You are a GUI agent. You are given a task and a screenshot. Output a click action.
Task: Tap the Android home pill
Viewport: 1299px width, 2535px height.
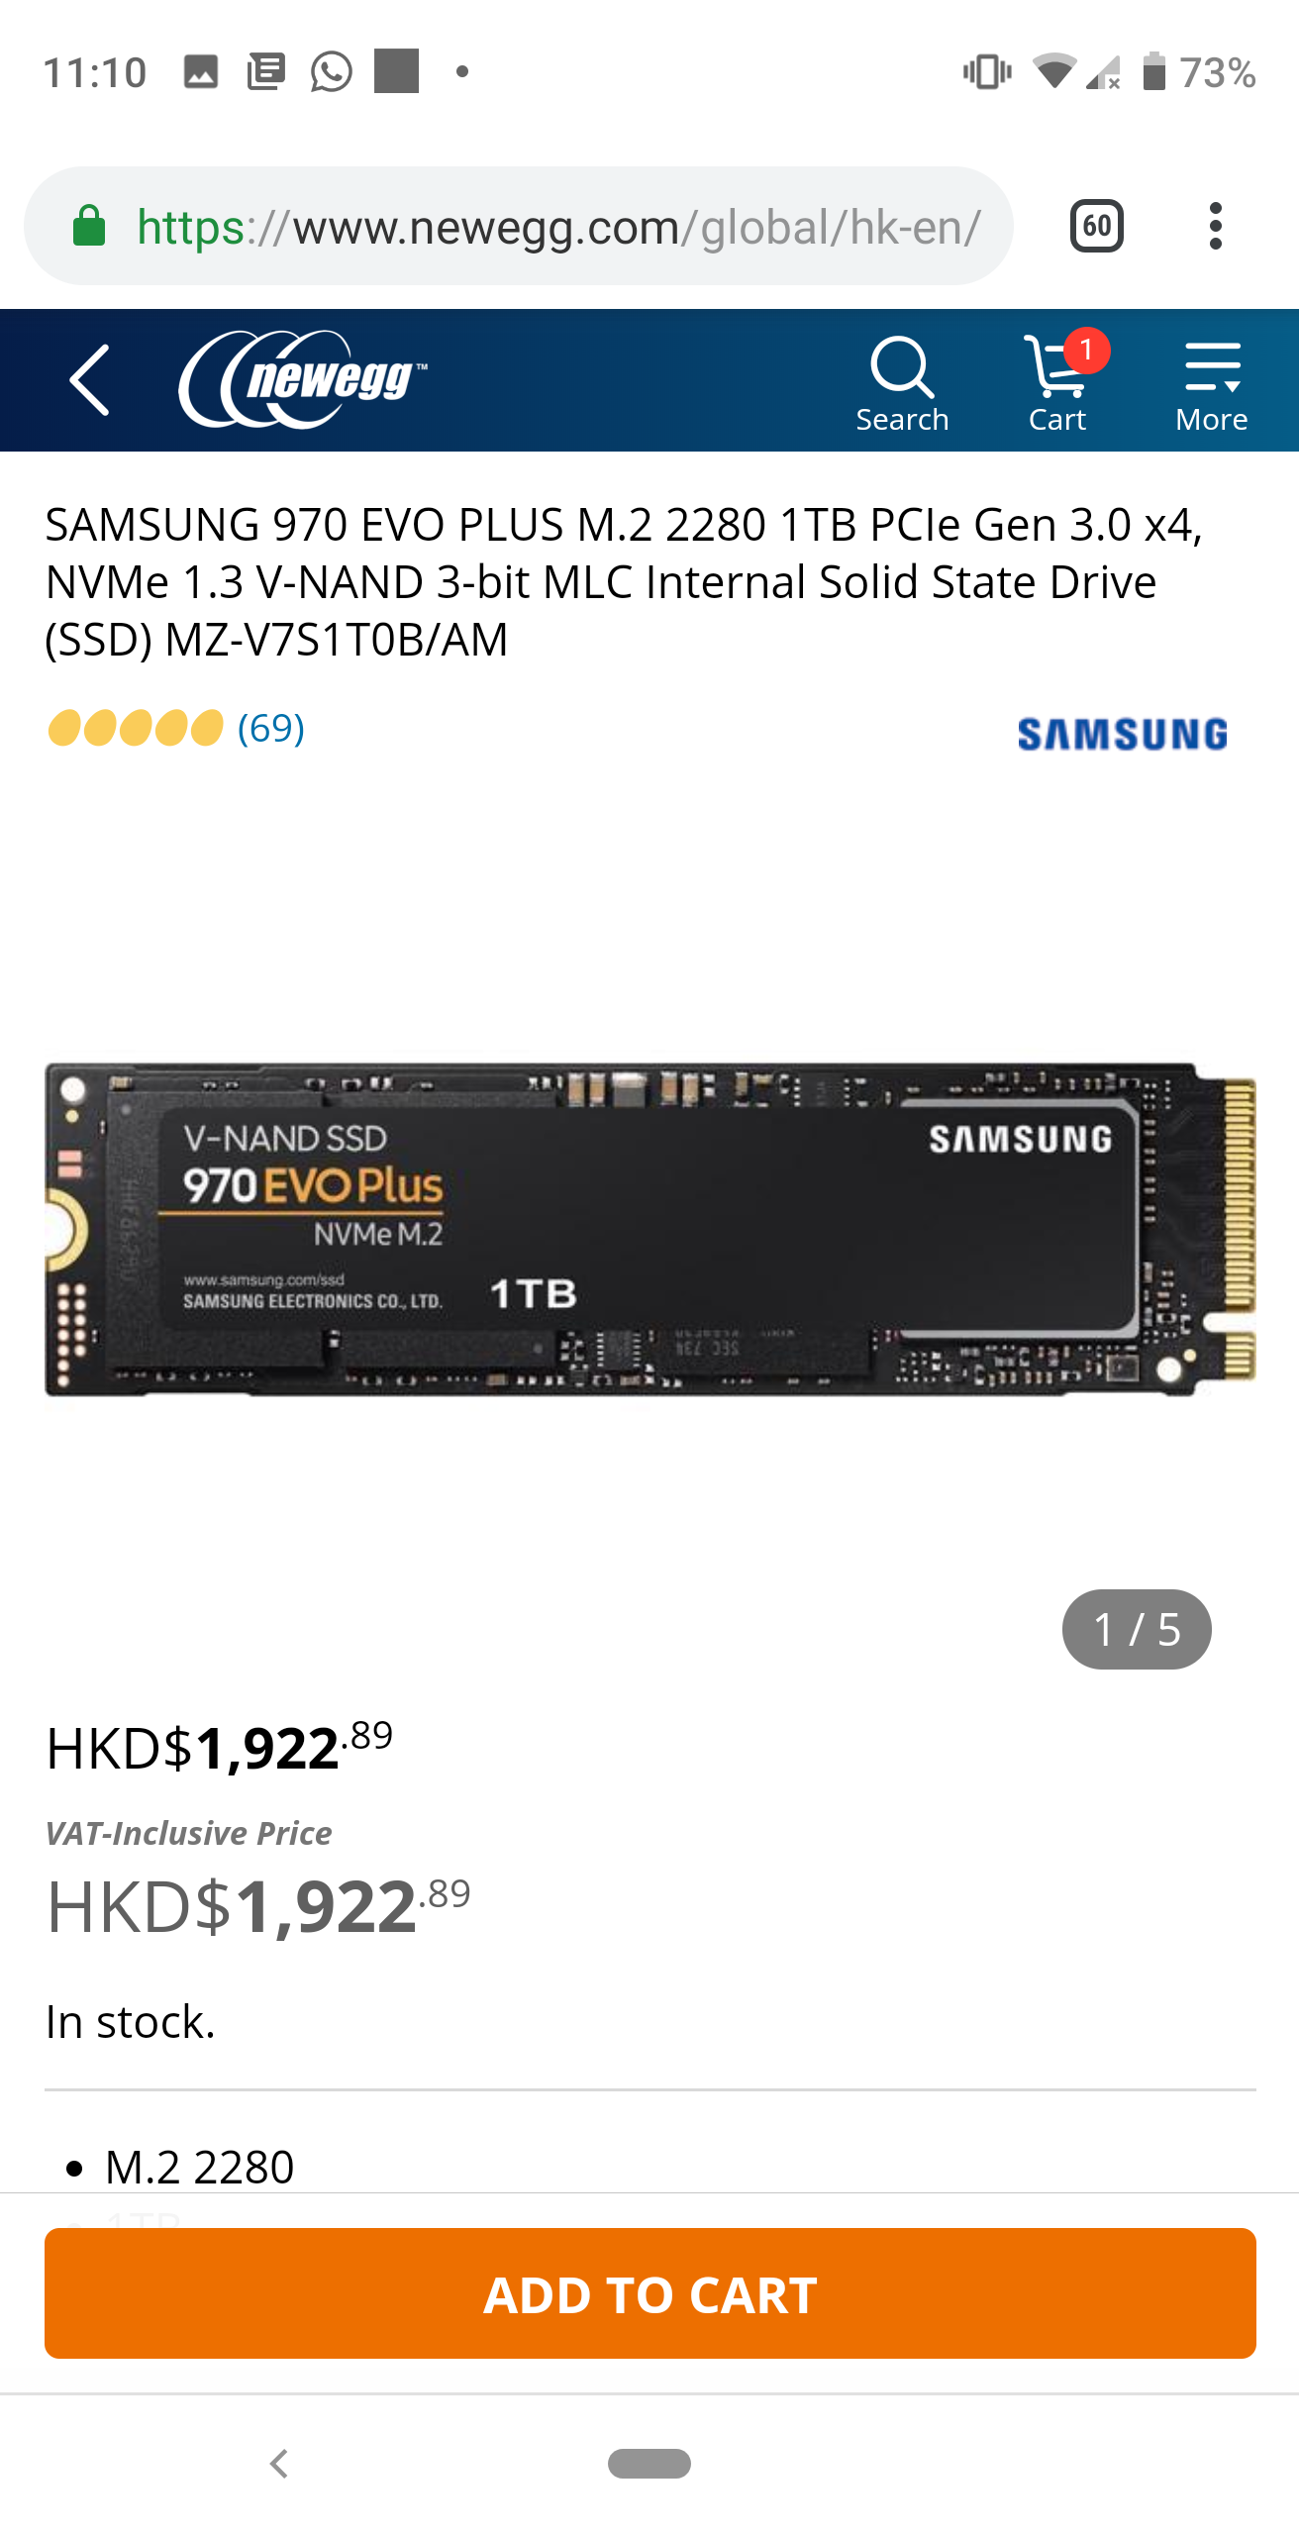[x=649, y=2464]
